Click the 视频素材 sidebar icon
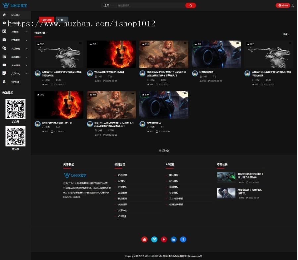 (4, 57)
